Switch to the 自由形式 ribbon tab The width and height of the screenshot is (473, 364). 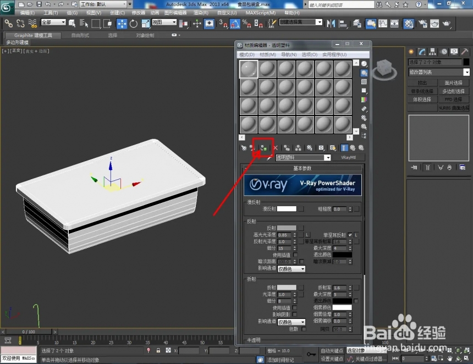tap(80, 35)
